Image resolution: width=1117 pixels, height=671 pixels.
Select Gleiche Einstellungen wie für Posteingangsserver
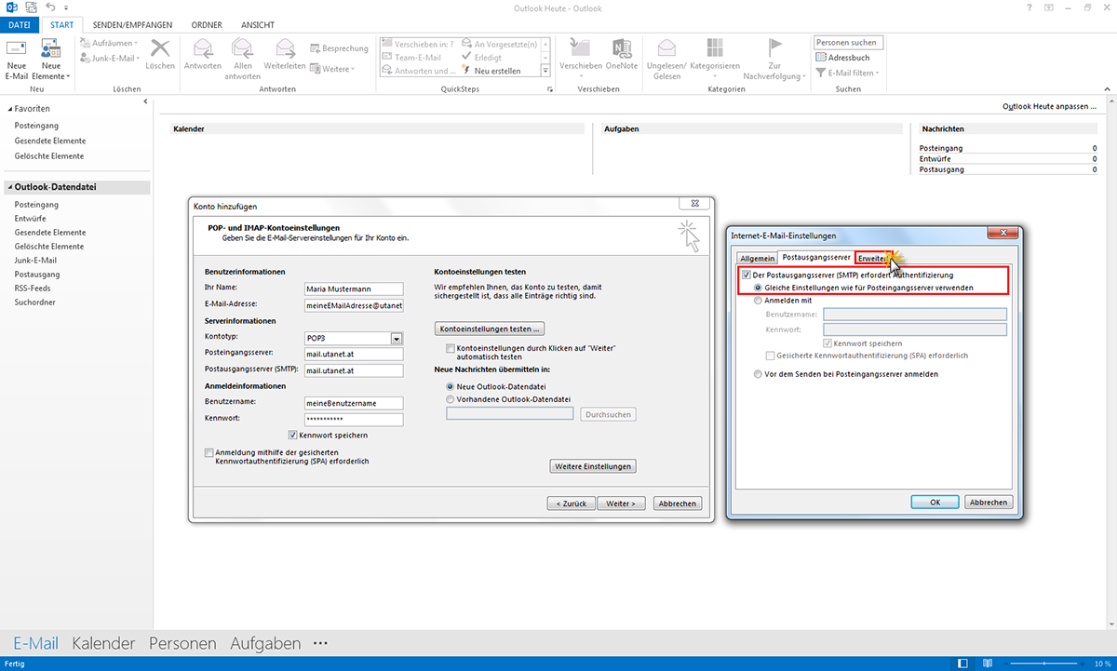point(758,288)
